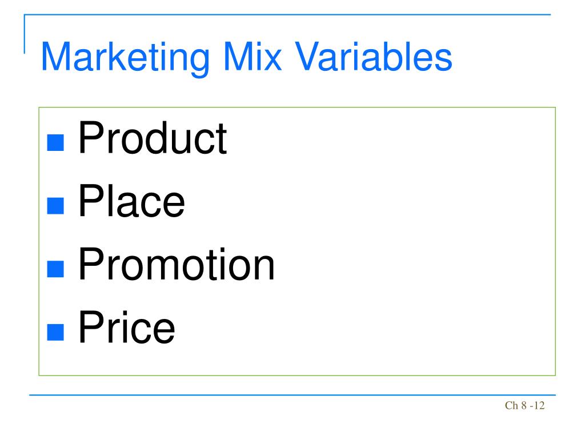The image size is (585, 439).
Task: Click empty space in box below Price
Action: click(x=297, y=360)
